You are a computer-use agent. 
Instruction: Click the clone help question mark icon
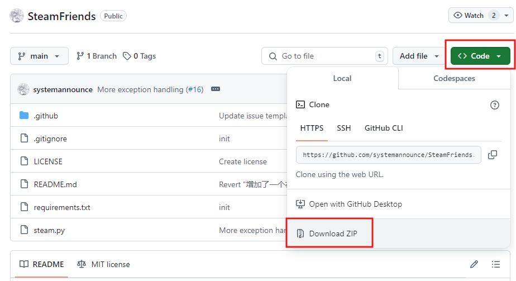(495, 105)
